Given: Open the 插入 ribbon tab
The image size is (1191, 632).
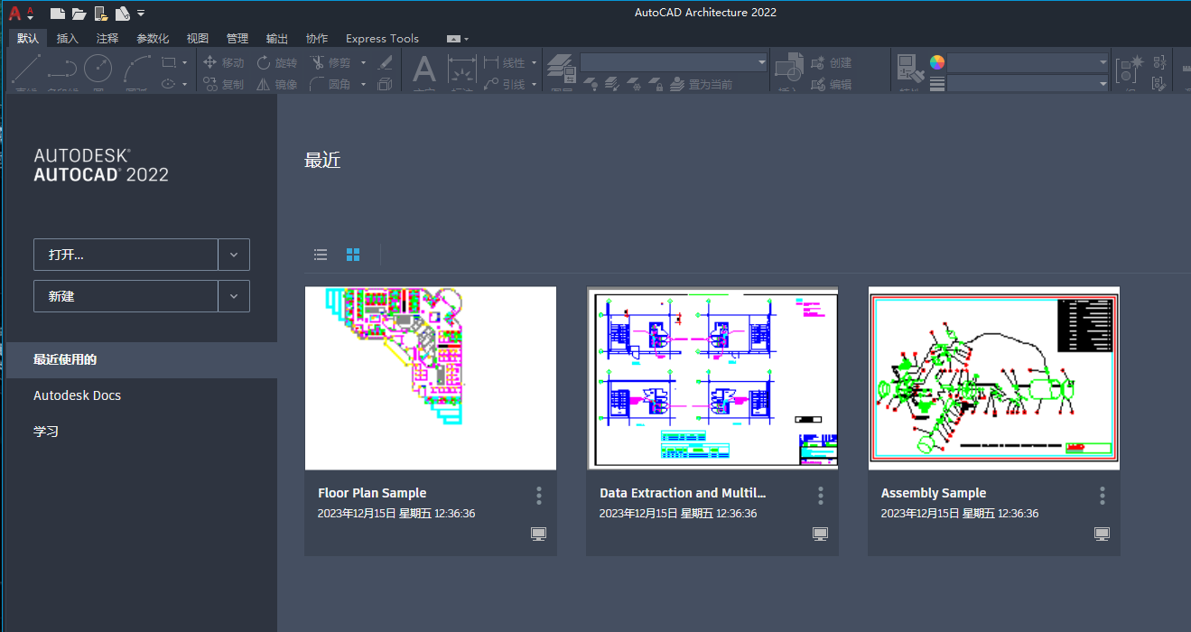Looking at the screenshot, I should click(68, 38).
